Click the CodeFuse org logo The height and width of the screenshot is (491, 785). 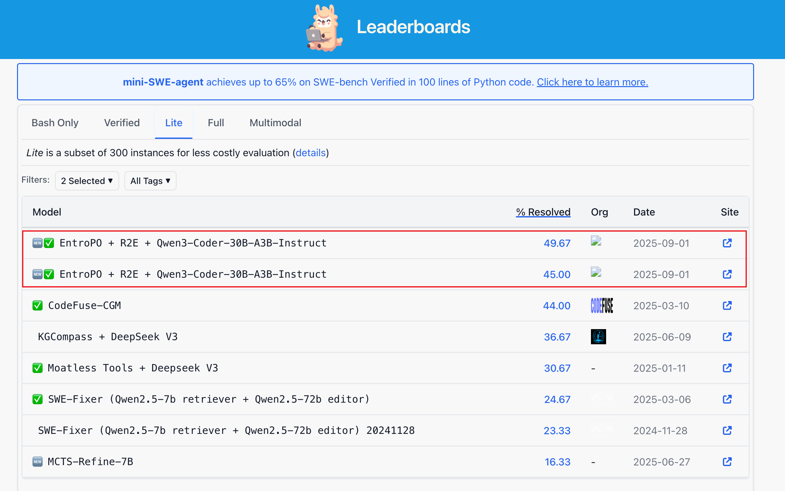602,305
